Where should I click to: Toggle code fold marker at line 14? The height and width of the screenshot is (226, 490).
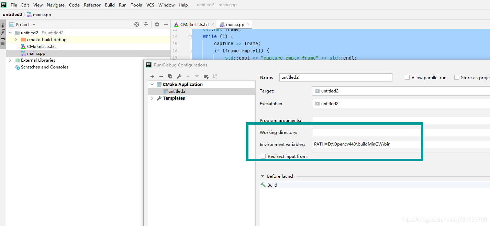(x=190, y=36)
